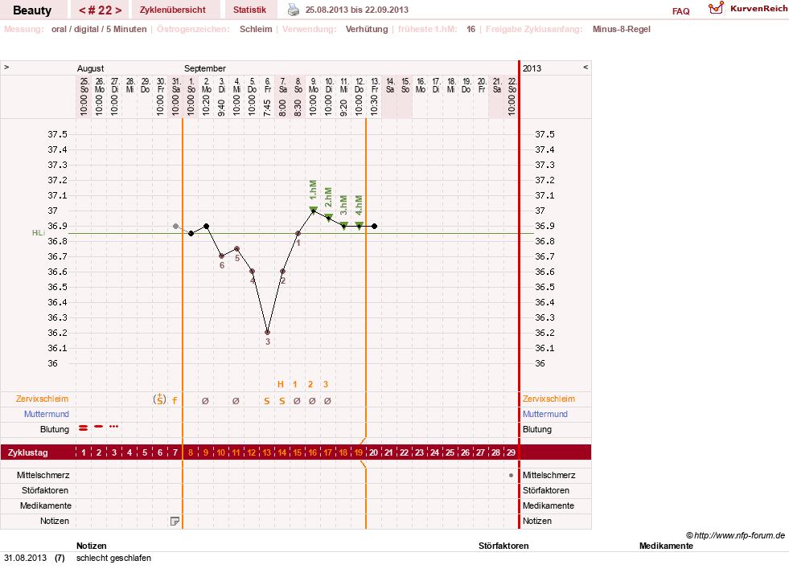This screenshot has width=789, height=577.
Task: Click the left Zervixschleim row label
Action: point(43,399)
